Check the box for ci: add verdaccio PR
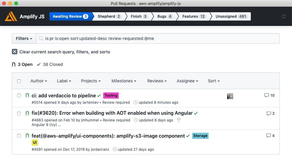The image size is (292, 166). [x=19, y=96]
